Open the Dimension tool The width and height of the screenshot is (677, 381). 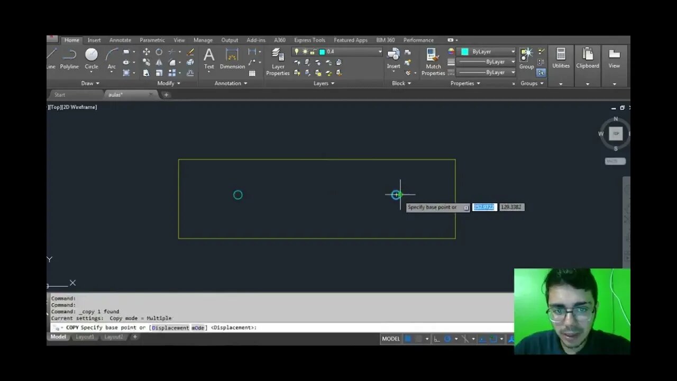click(x=232, y=59)
